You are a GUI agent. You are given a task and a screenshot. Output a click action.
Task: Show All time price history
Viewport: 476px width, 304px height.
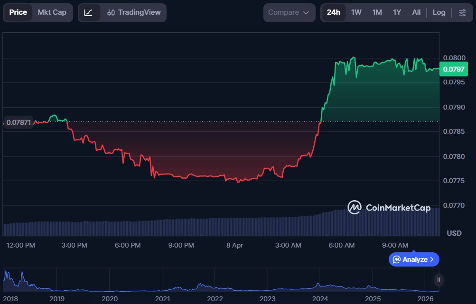pyautogui.click(x=416, y=13)
